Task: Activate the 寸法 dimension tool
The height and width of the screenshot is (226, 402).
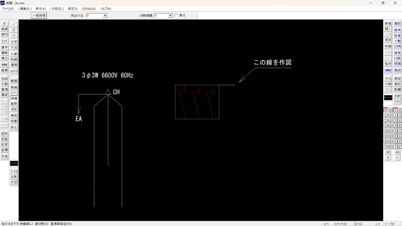Action: pyautogui.click(x=14, y=47)
